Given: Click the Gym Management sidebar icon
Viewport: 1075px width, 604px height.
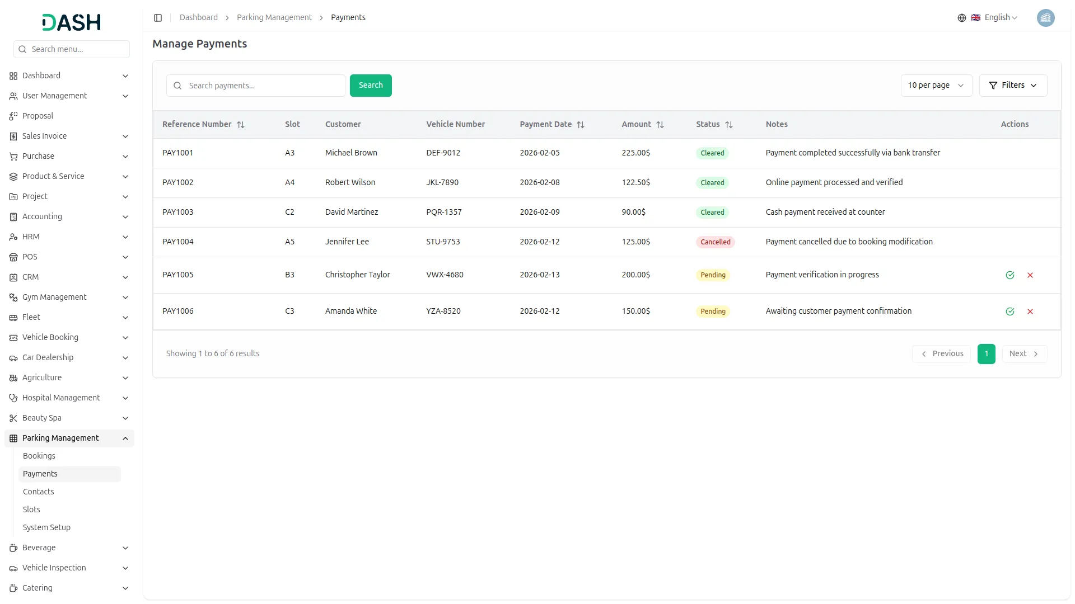Looking at the screenshot, I should point(13,298).
